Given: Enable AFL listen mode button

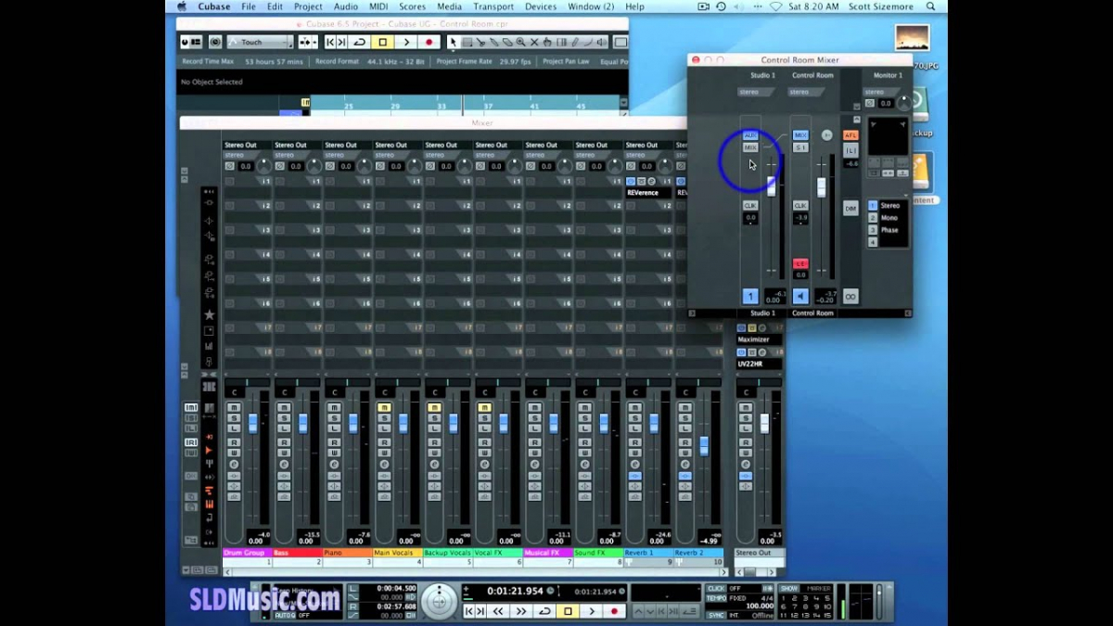Looking at the screenshot, I should [x=851, y=135].
